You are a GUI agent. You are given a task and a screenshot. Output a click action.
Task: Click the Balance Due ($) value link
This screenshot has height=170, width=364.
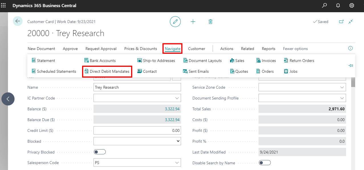[172, 120]
